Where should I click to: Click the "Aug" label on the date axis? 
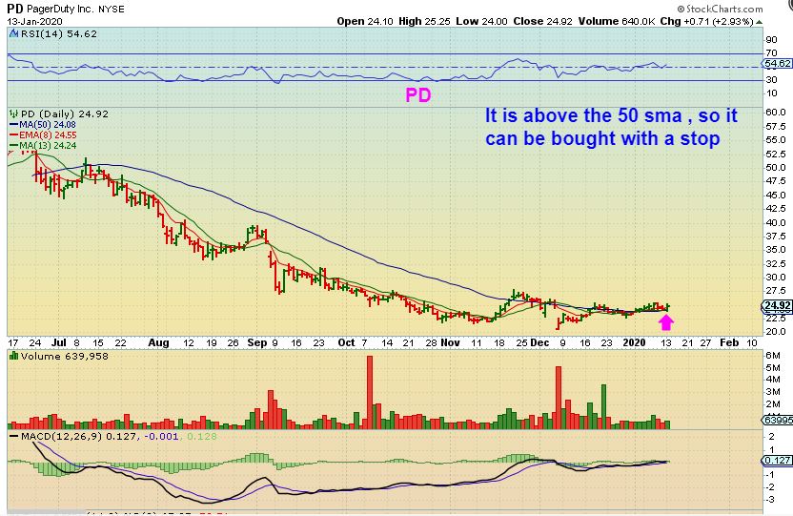[x=158, y=342]
